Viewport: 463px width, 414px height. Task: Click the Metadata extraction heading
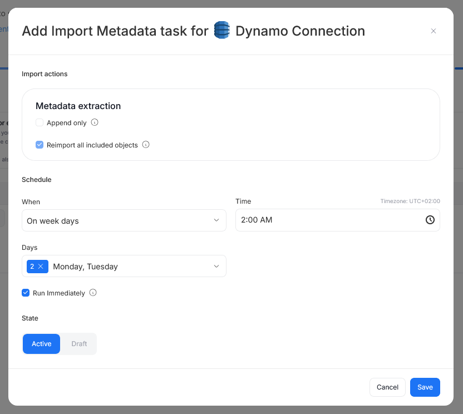coord(78,106)
